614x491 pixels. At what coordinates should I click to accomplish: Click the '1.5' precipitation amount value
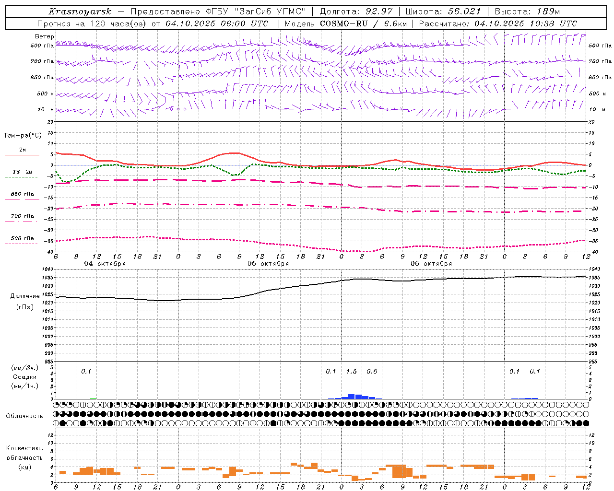(x=352, y=371)
